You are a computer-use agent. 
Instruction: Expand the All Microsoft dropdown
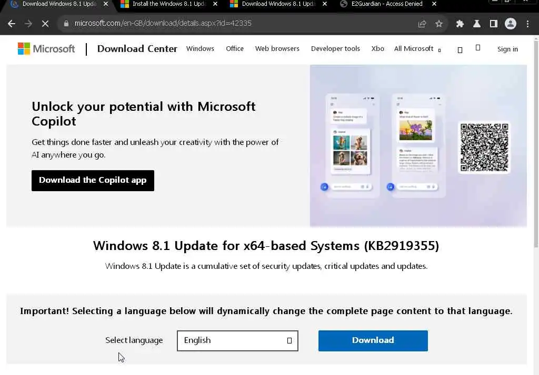(x=417, y=49)
